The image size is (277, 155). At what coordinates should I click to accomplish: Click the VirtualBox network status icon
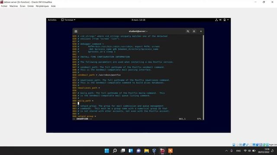244,145
